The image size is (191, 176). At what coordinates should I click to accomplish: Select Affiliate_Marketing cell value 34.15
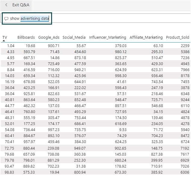point(158,112)
